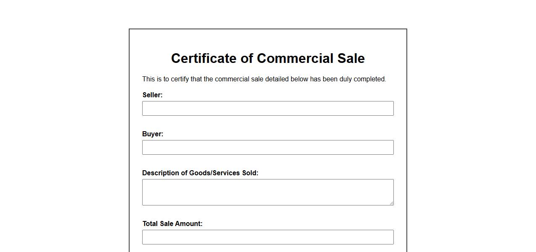Image resolution: width=536 pixels, height=252 pixels.
Task: Click the word "Sale" in the heading
Action: pos(351,58)
